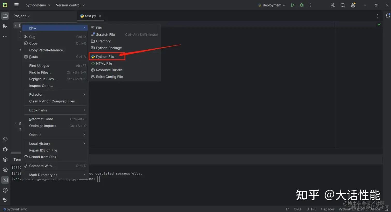The image size is (391, 212).
Task: Close the test.py editor tab
Action: (x=100, y=16)
